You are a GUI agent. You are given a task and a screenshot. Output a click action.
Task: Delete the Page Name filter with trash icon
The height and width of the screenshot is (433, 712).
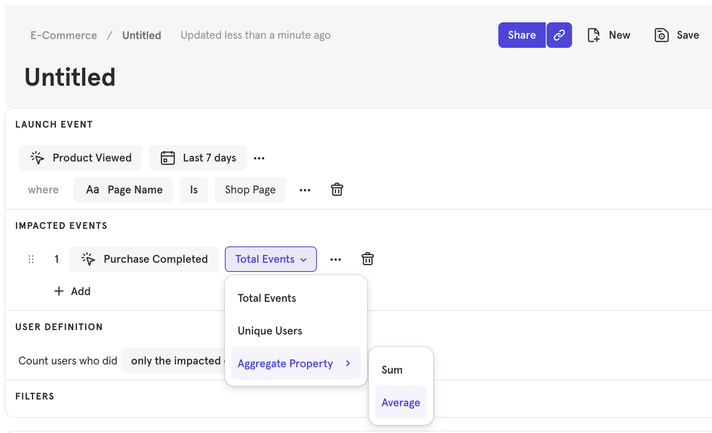tap(337, 190)
